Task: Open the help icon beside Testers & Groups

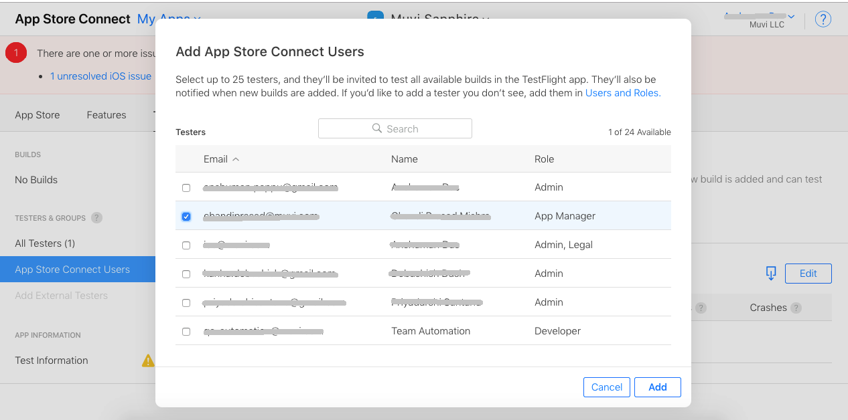Action: click(x=96, y=217)
